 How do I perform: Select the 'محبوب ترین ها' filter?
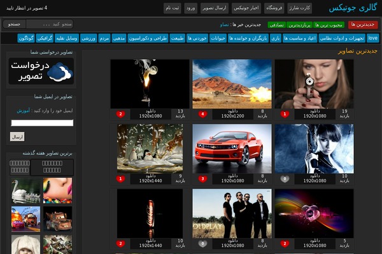pos(329,25)
